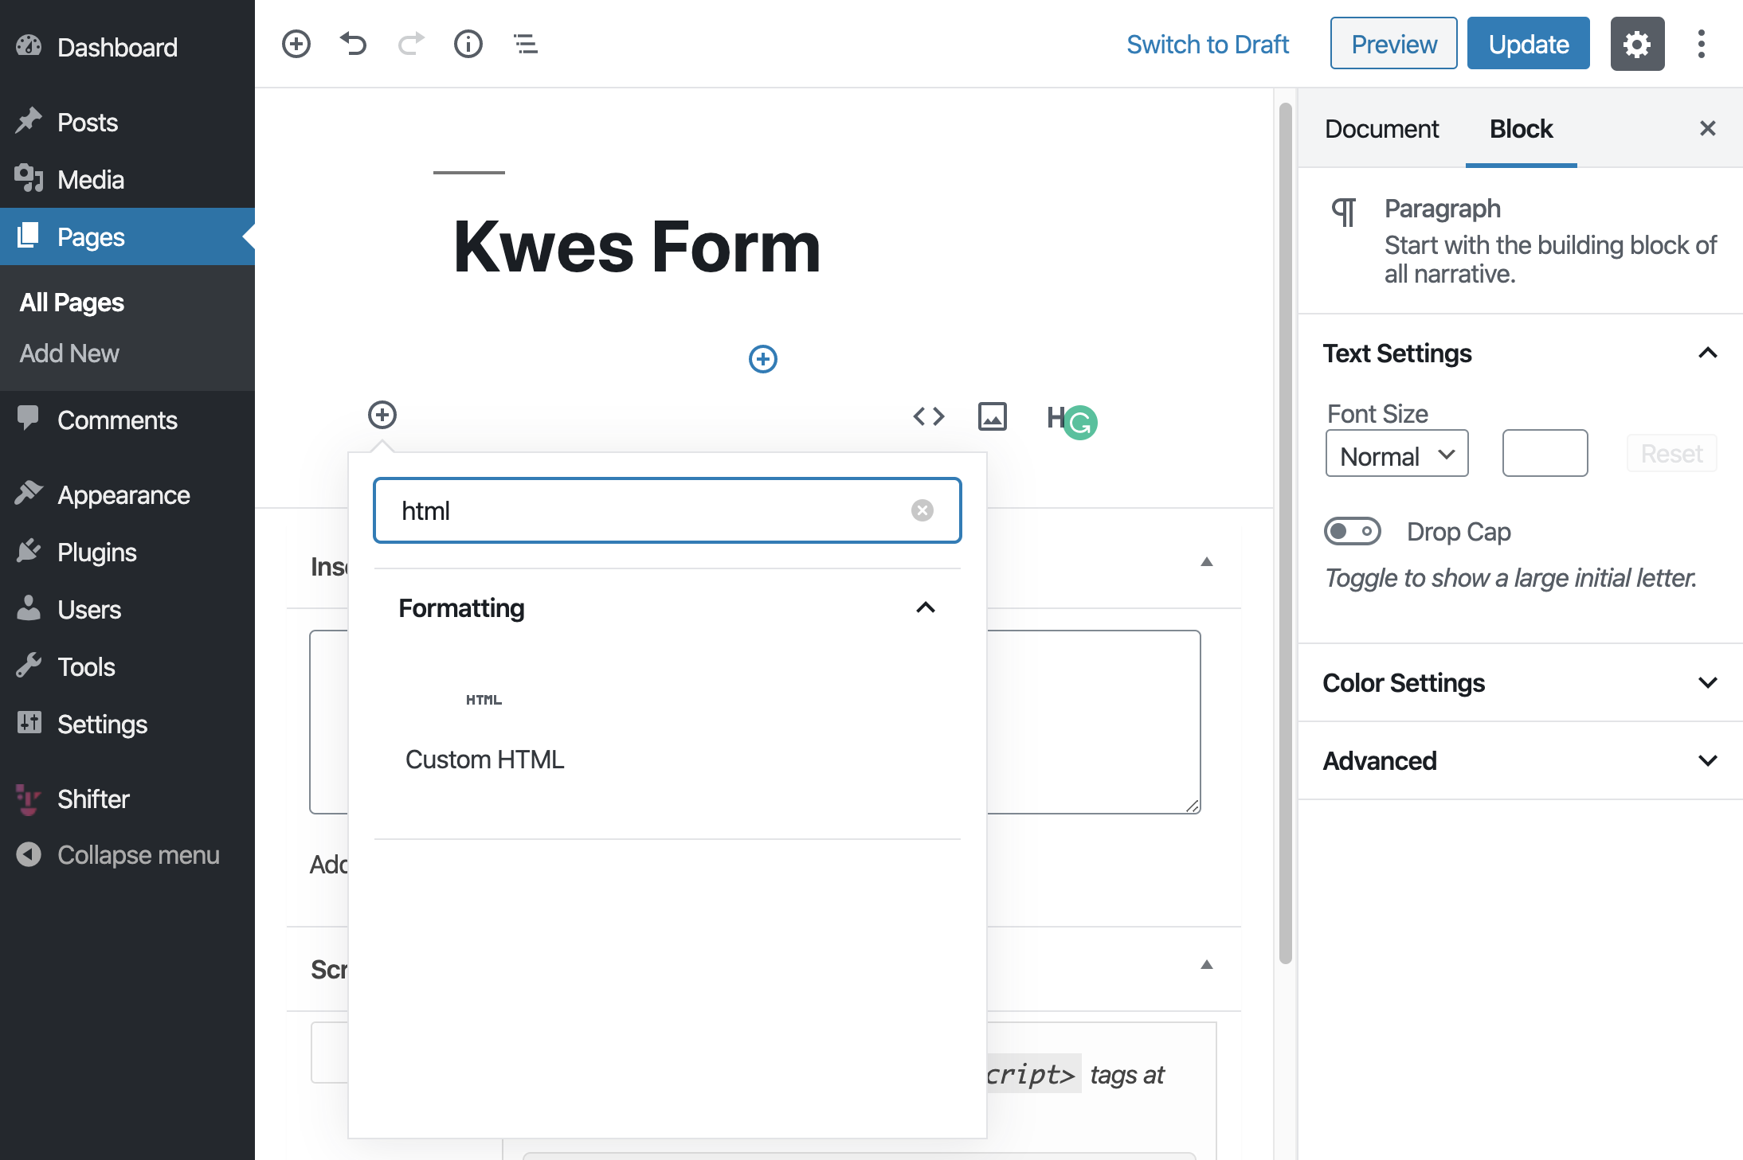The height and width of the screenshot is (1160, 1743).
Task: Open the content structure info icon
Action: [x=468, y=44]
